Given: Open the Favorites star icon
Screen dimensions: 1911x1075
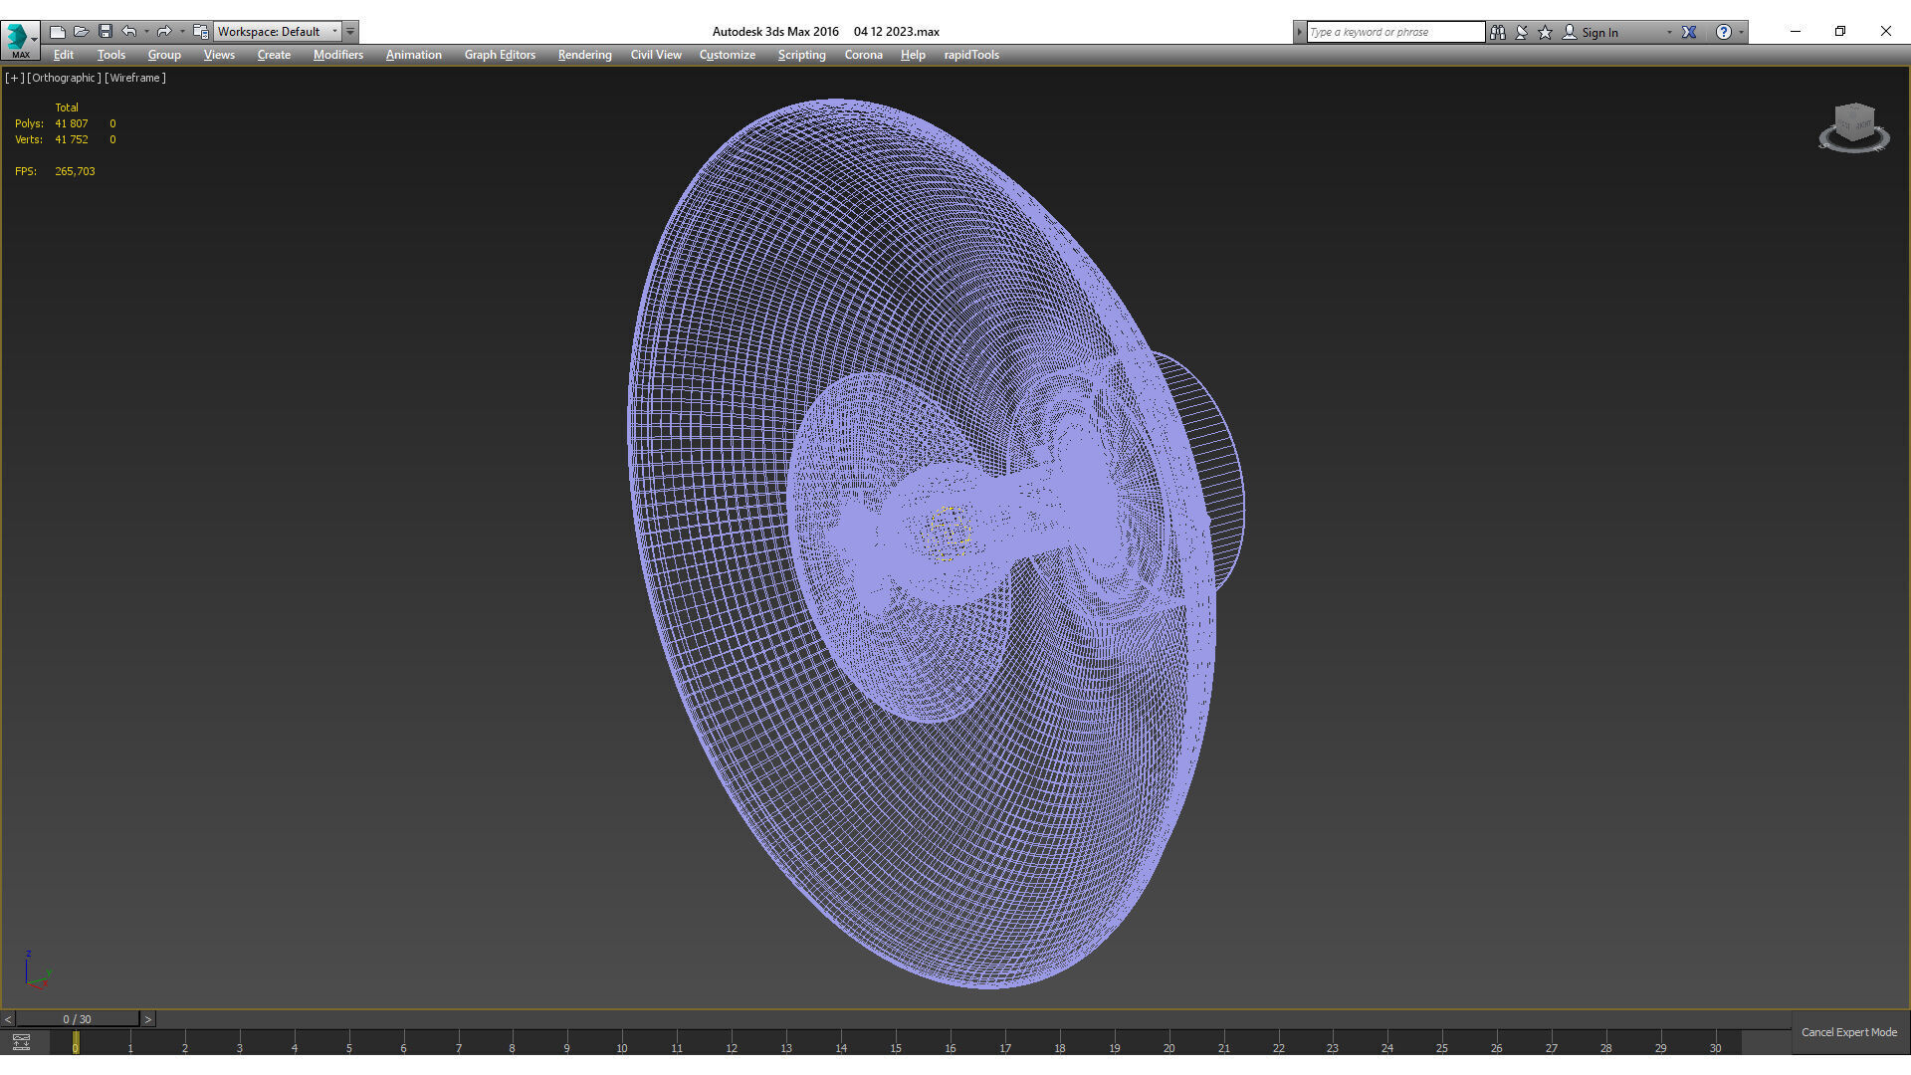Looking at the screenshot, I should pyautogui.click(x=1545, y=32).
